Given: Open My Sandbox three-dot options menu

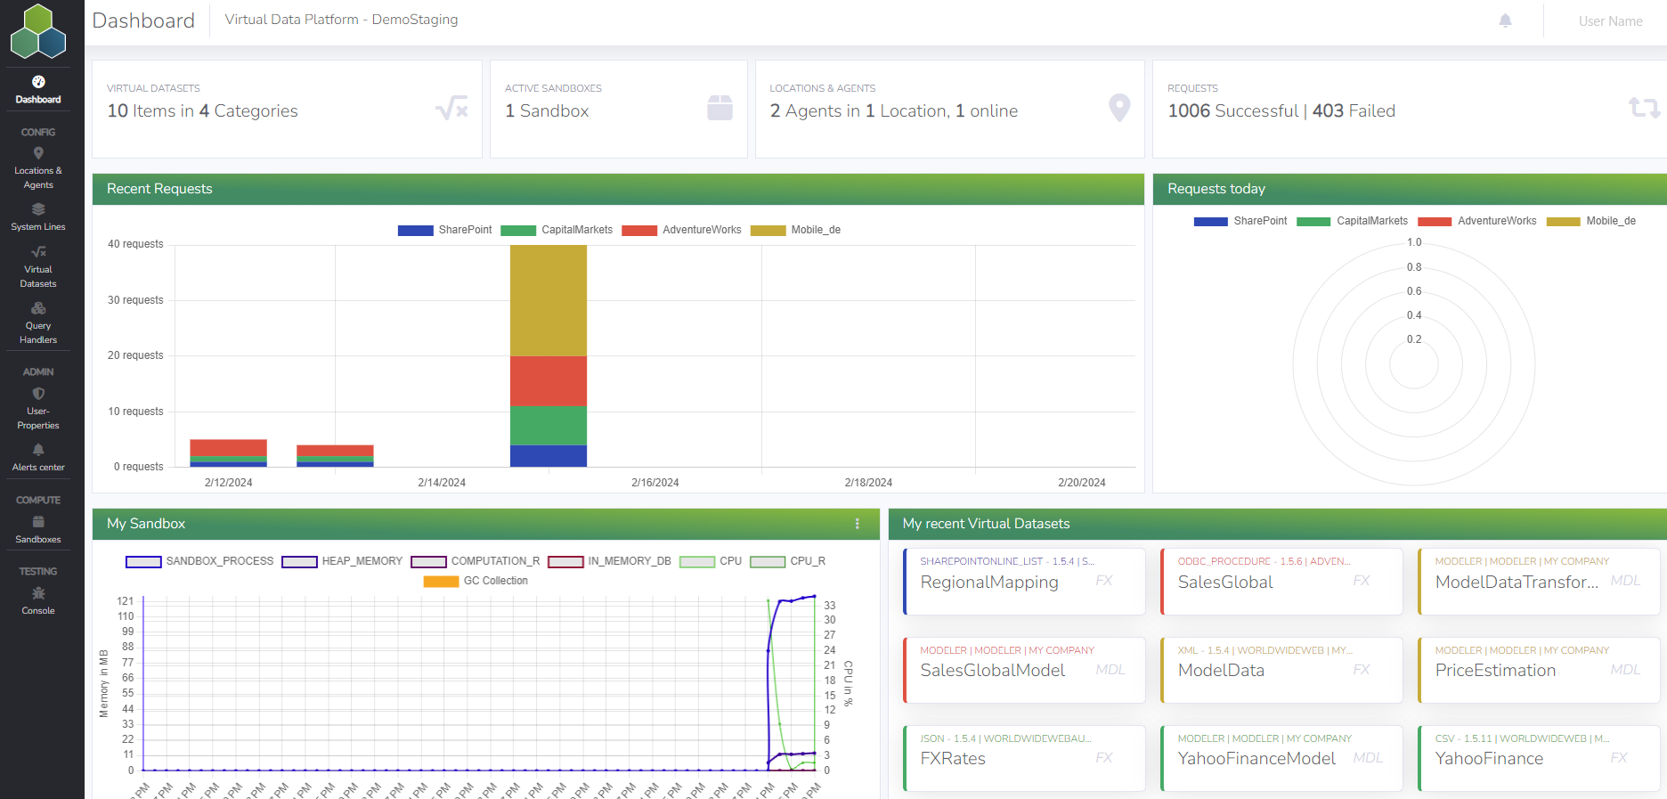Looking at the screenshot, I should click(858, 524).
